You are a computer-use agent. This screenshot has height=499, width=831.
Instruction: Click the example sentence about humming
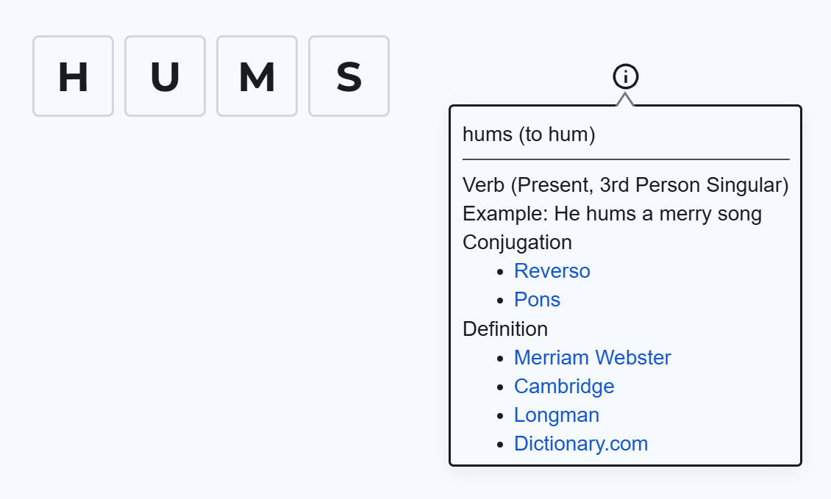pyautogui.click(x=613, y=214)
